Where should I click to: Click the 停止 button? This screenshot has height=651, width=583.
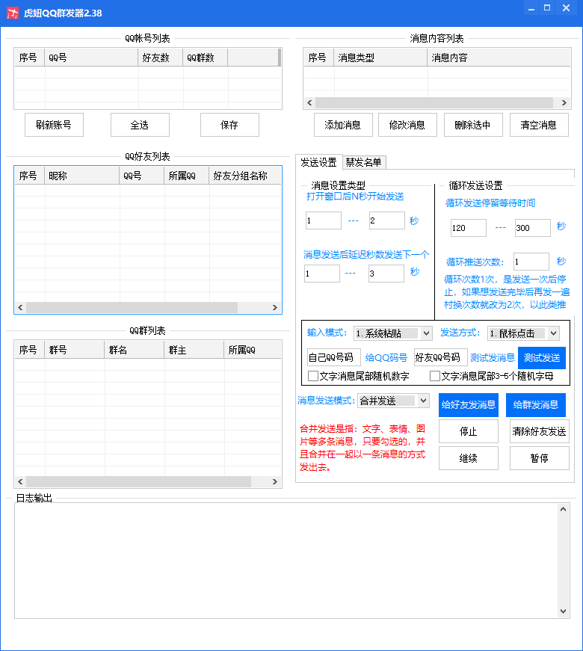tap(469, 431)
